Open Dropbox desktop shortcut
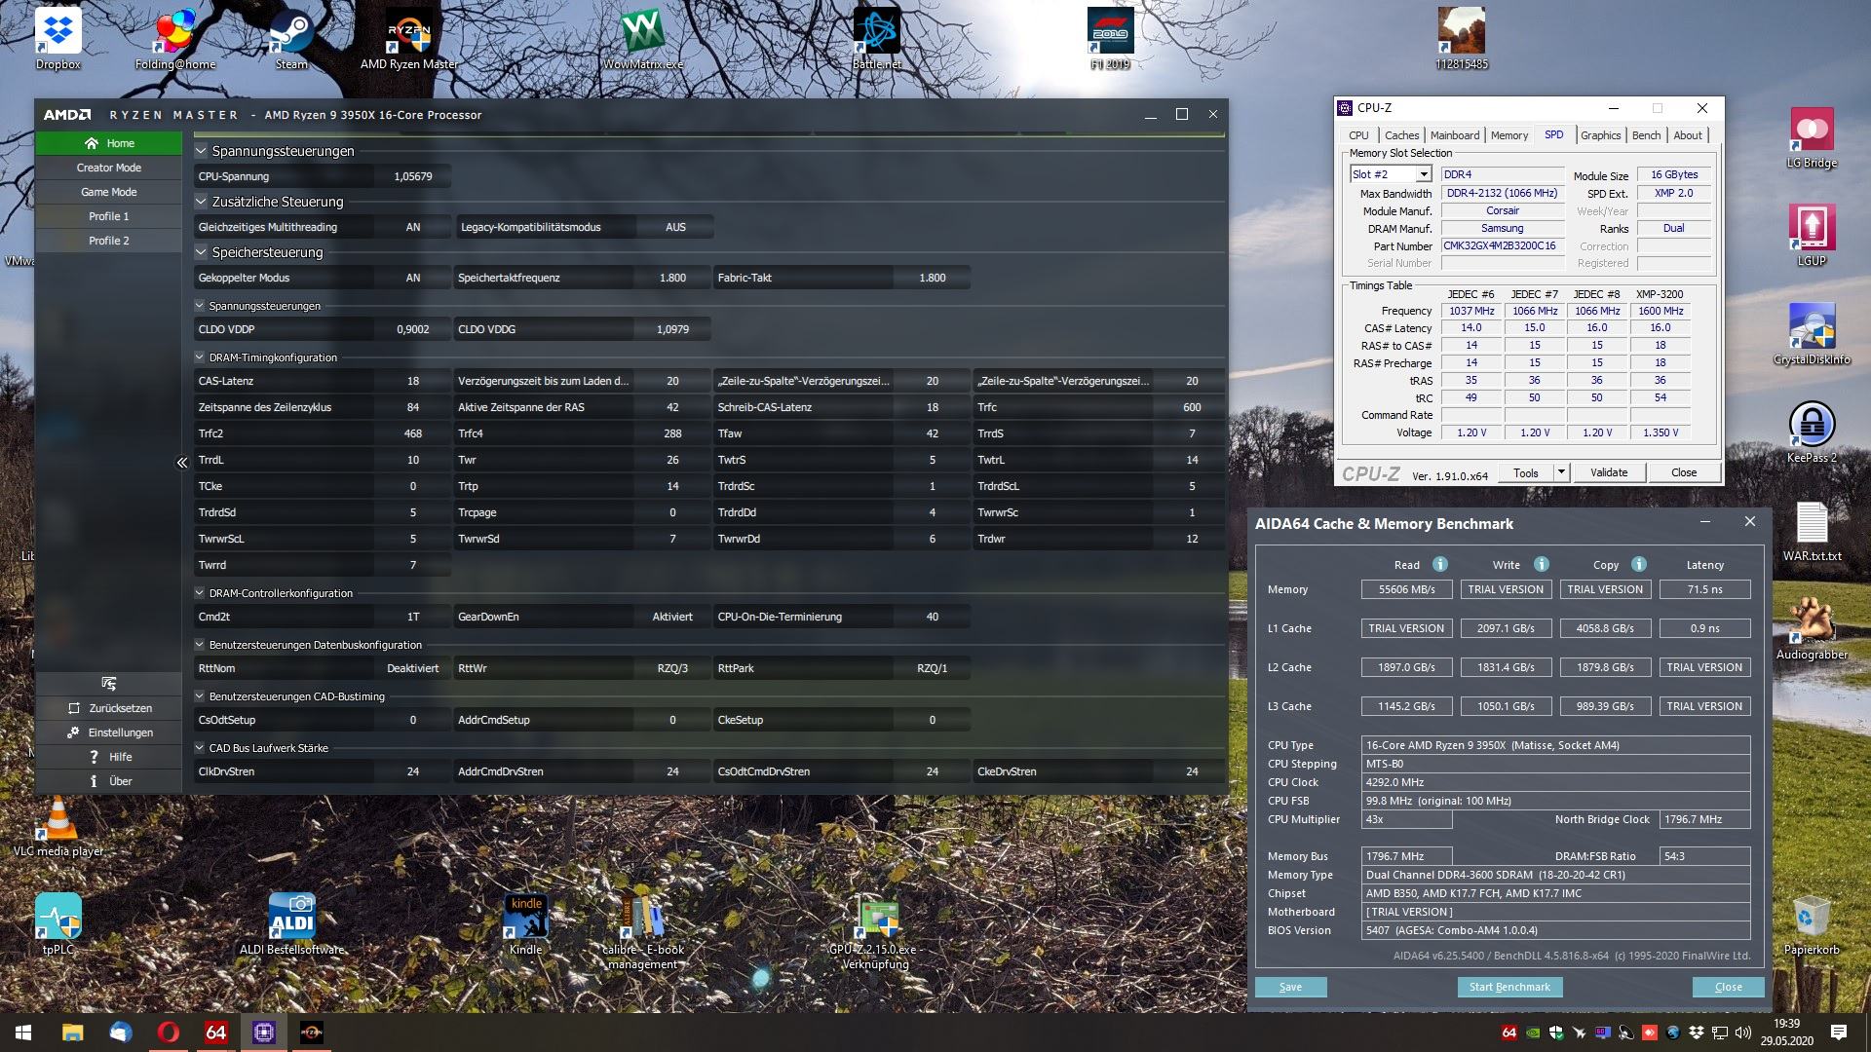The width and height of the screenshot is (1871, 1052). pos(57,39)
